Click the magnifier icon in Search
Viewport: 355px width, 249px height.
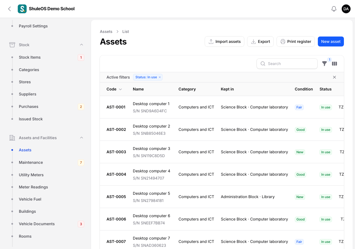coord(263,64)
